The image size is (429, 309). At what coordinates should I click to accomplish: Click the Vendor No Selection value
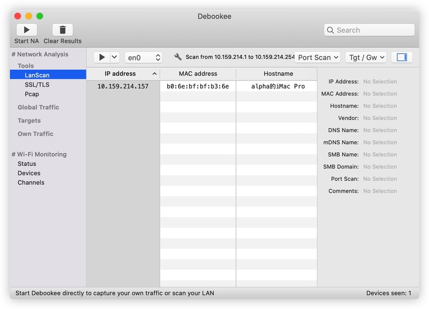point(380,118)
